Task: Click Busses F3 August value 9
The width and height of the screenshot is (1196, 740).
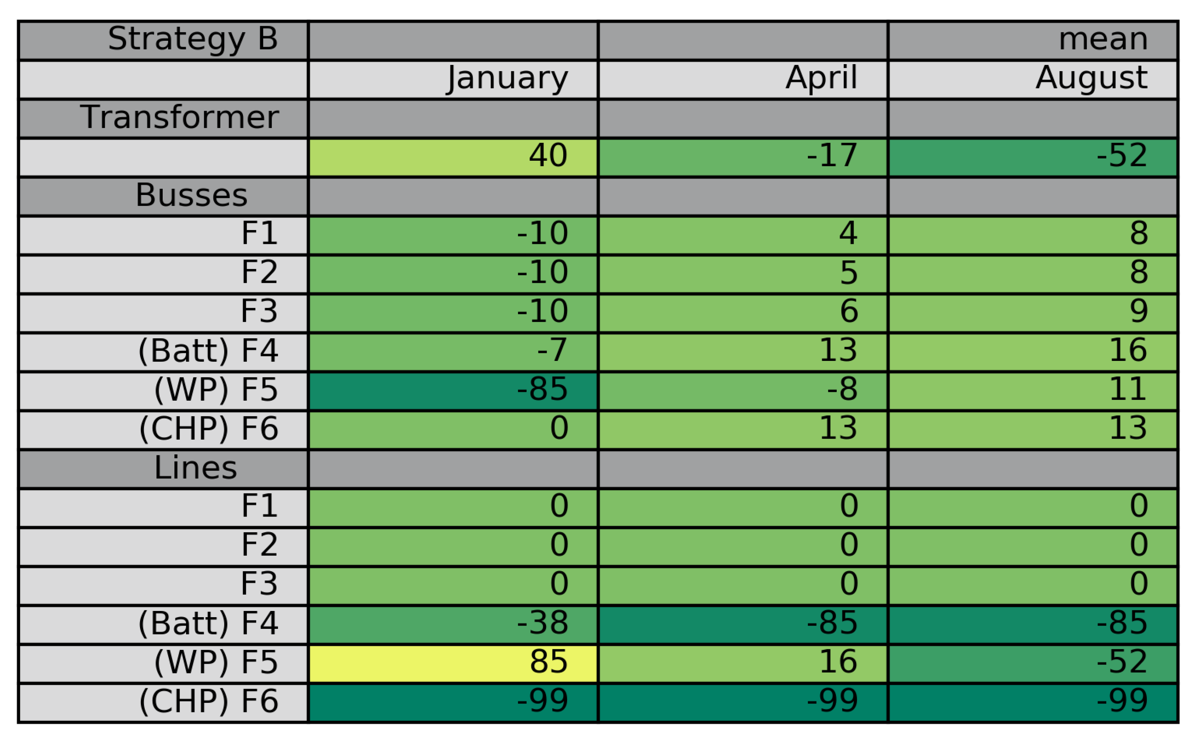Action: coord(1033,313)
